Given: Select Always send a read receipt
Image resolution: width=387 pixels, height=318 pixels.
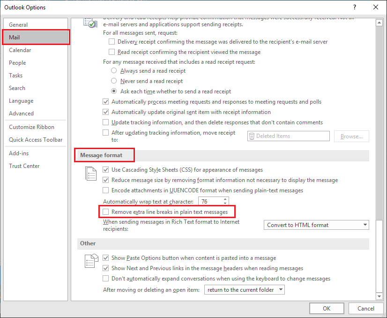Looking at the screenshot, I should coord(114,70).
